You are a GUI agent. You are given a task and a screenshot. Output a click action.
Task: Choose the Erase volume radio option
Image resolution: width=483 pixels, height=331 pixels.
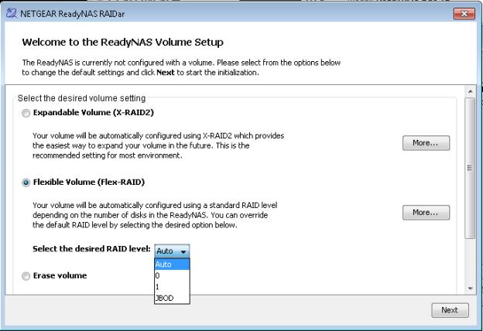point(26,276)
